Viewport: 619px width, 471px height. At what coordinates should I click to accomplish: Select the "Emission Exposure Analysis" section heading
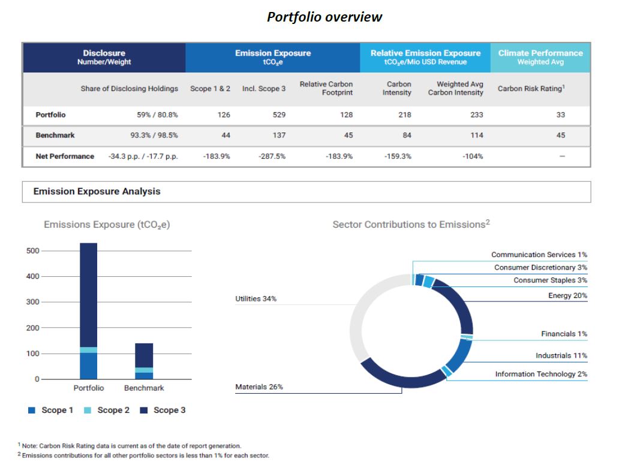click(x=97, y=191)
